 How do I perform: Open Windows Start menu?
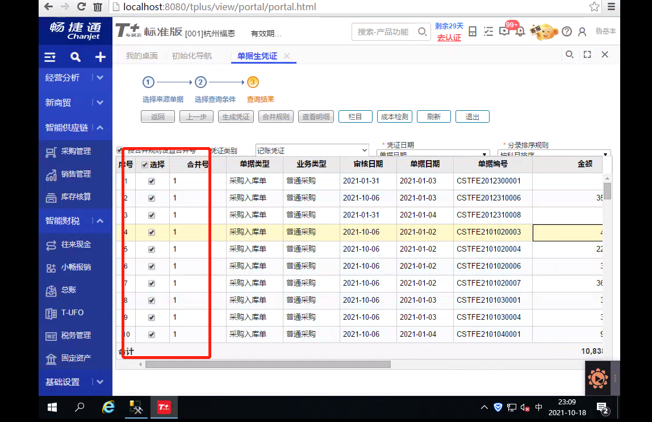coord(52,407)
